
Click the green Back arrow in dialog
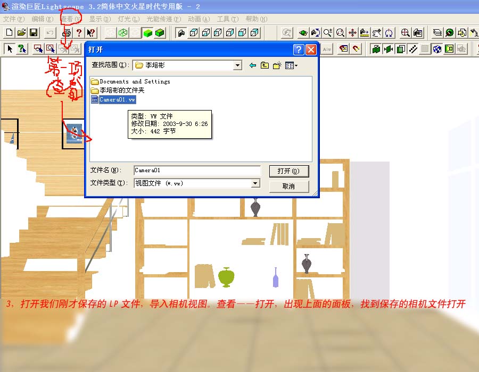pos(253,65)
